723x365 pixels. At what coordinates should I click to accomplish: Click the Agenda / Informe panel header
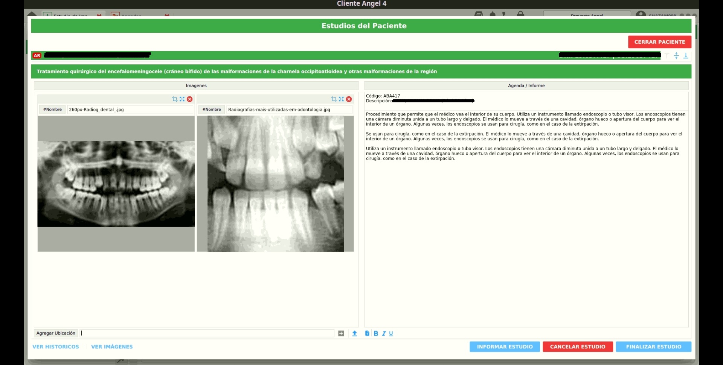pos(526,86)
